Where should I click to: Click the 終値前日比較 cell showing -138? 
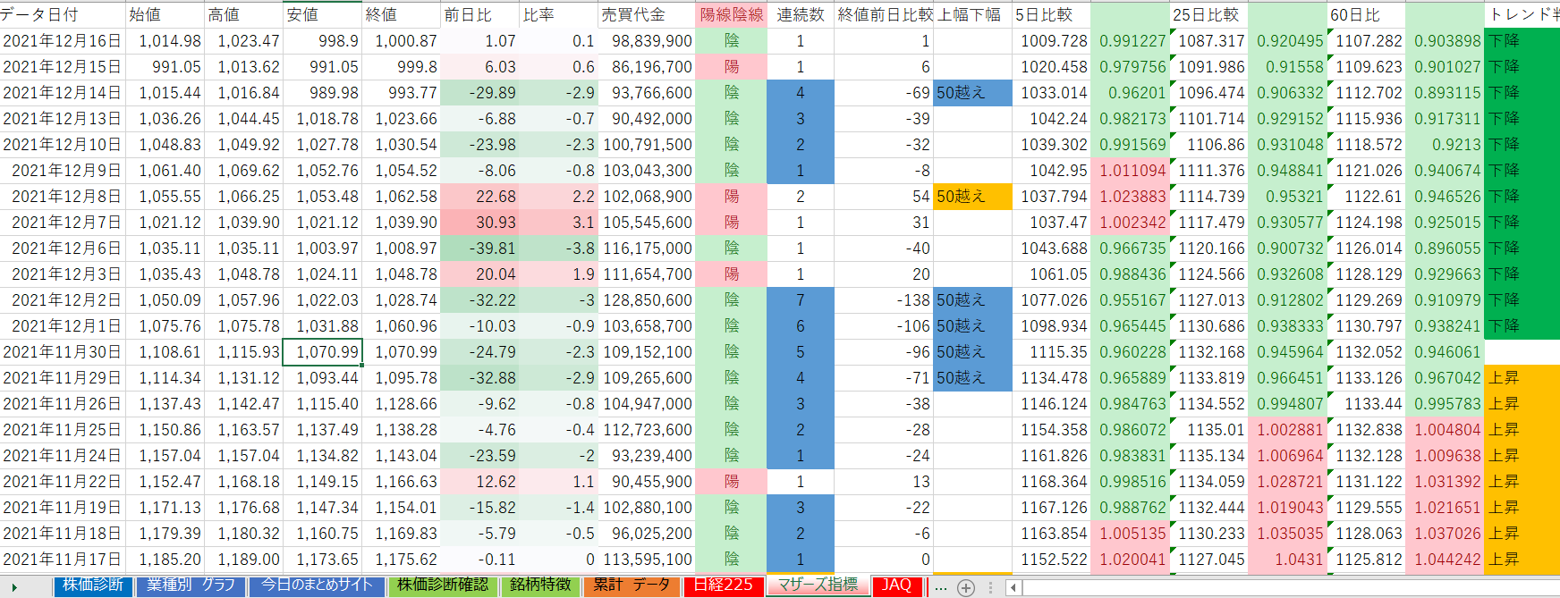pyautogui.click(x=884, y=300)
